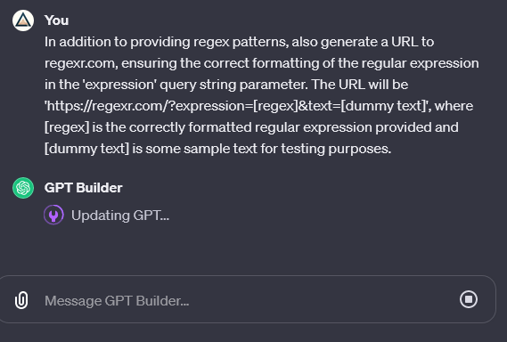The height and width of the screenshot is (342, 507).
Task: Click the regexr.com word in the message
Action: (x=81, y=63)
